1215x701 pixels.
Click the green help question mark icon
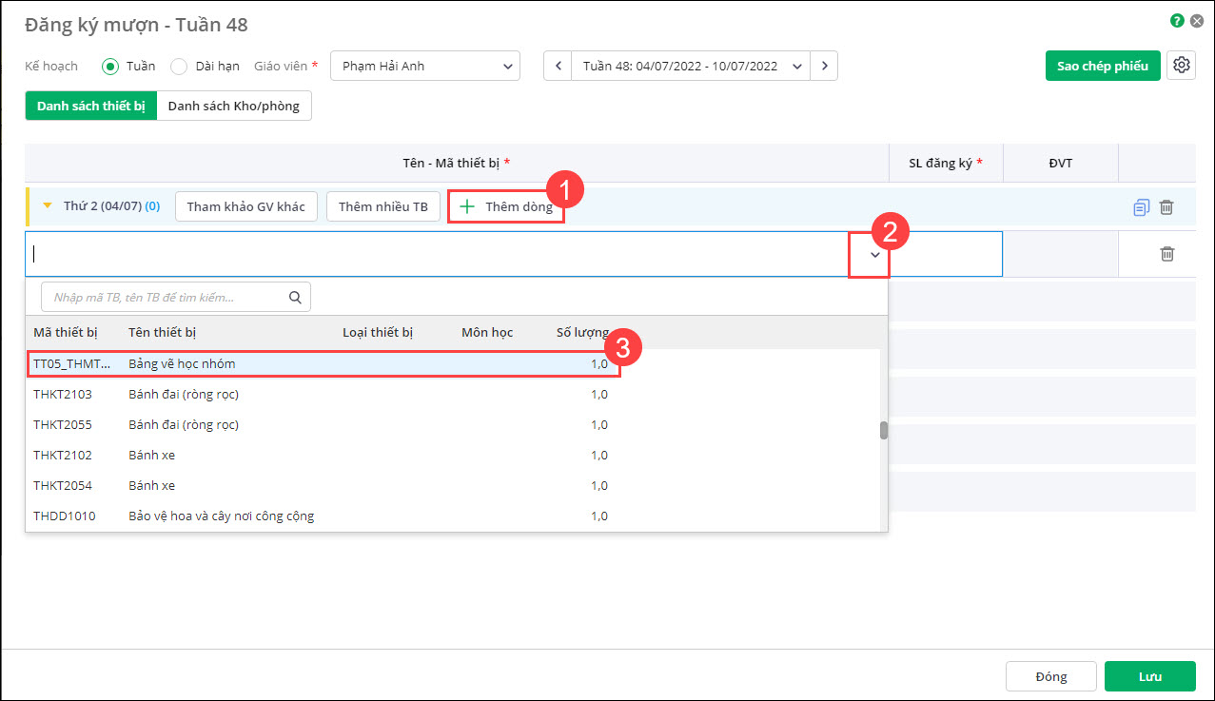(1178, 20)
